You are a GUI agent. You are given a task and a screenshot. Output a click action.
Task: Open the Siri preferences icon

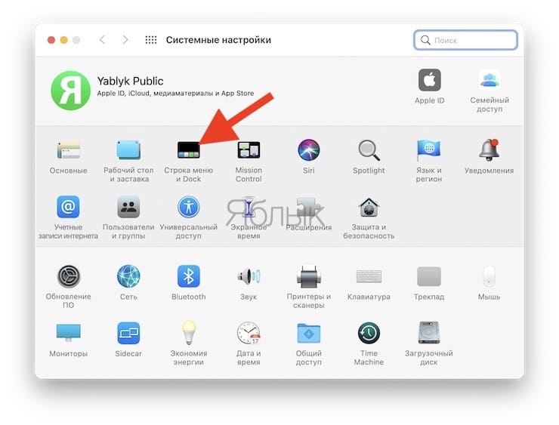(x=309, y=150)
